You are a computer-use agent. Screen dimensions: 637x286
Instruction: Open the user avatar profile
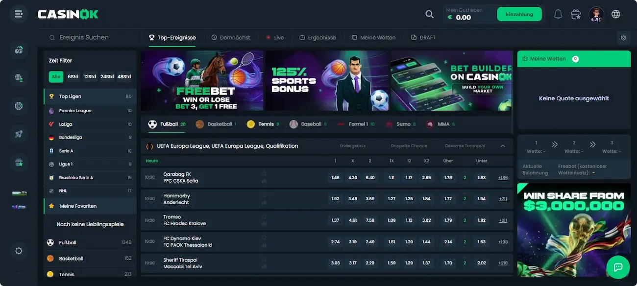coord(596,14)
